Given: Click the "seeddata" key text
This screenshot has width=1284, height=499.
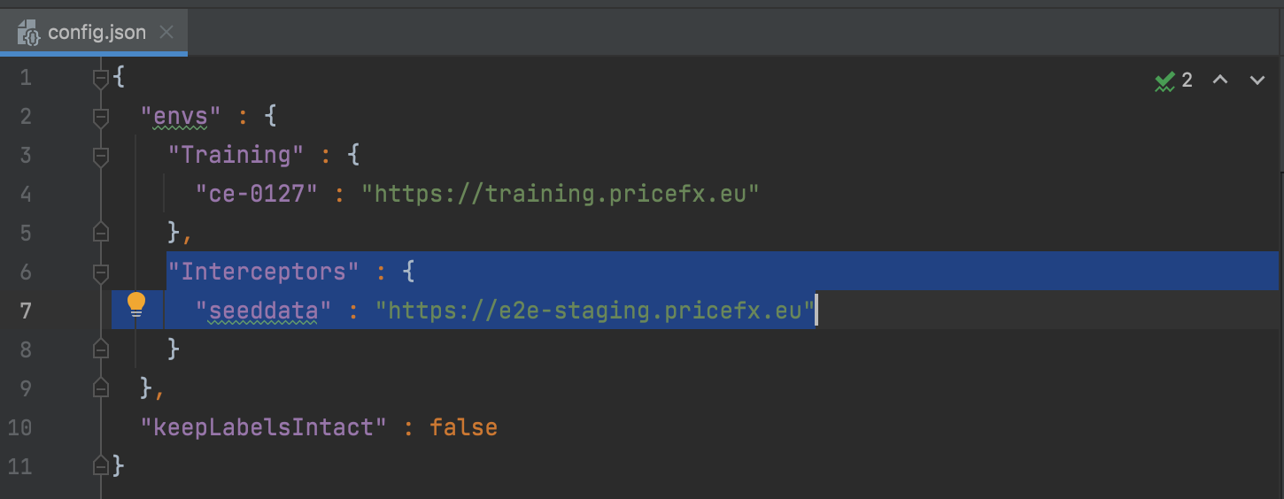Looking at the screenshot, I should click(264, 311).
